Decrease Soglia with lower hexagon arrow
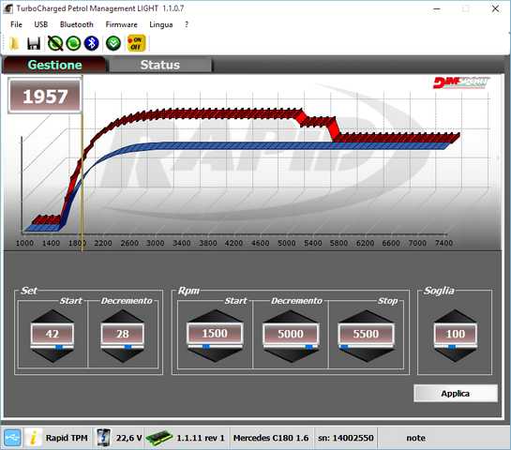 [456, 355]
